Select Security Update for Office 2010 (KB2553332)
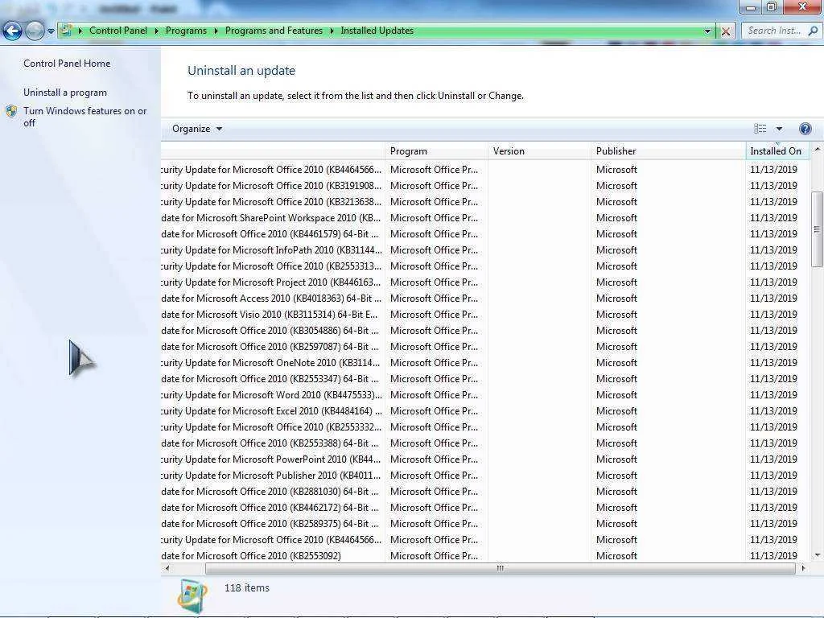Screen dimensions: 824x618 485,427
